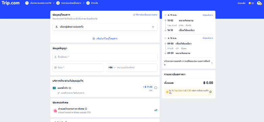264x122 pixels.
Task: Click the Trip Coins icon showing 50
Action: [x=250, y=3]
